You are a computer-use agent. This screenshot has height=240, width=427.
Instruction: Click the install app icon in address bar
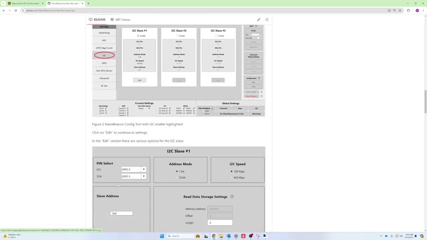click(389, 10)
